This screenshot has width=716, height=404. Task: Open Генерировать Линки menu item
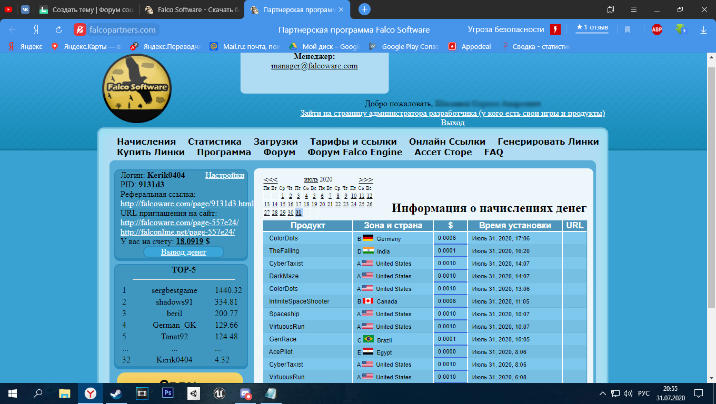pos(548,142)
